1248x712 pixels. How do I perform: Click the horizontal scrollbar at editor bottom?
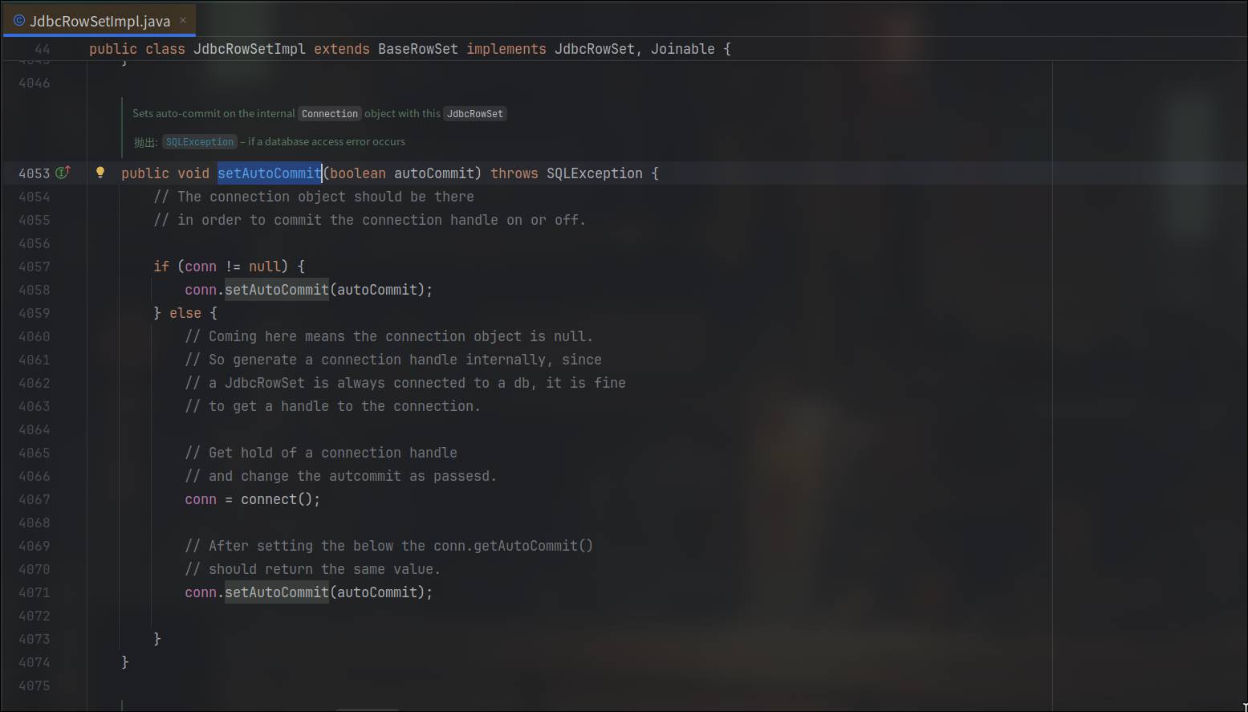coord(367,710)
